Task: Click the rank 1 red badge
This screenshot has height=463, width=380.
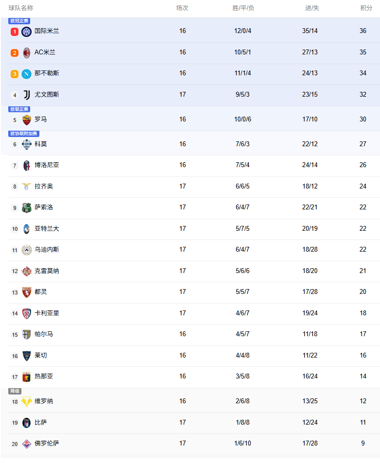Action: coord(15,32)
